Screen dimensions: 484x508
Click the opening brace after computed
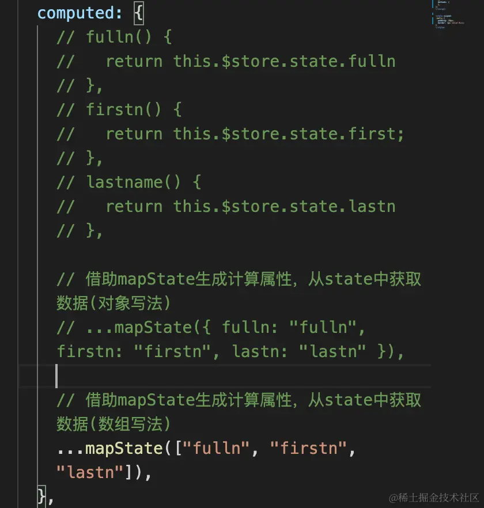[139, 13]
